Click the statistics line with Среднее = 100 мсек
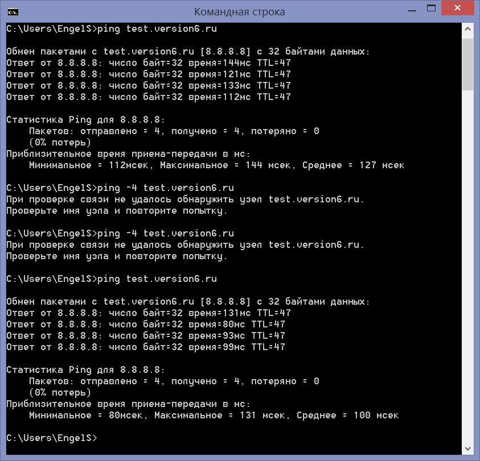 click(x=214, y=416)
